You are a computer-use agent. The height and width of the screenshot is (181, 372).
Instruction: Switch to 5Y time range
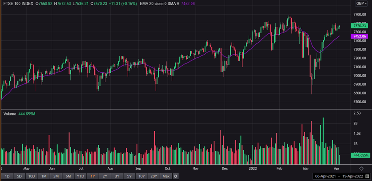(x=129, y=176)
